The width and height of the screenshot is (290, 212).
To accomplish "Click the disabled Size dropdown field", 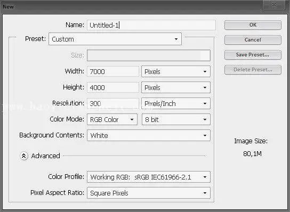I will pyautogui.click(x=149, y=55).
